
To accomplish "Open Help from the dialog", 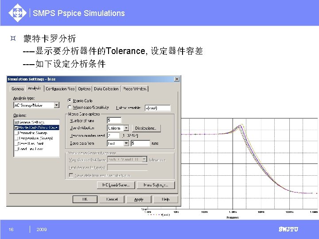I will [166, 199].
